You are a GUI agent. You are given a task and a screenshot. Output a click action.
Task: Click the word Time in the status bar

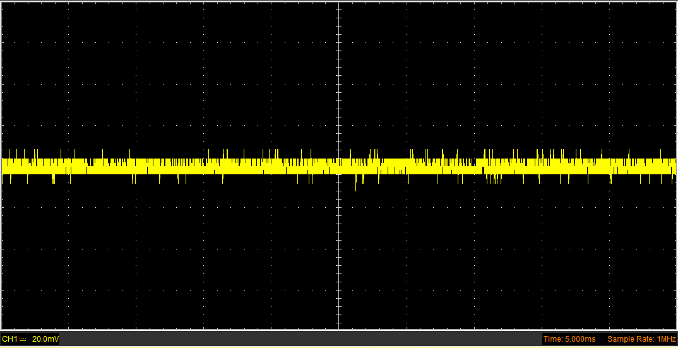pos(551,339)
